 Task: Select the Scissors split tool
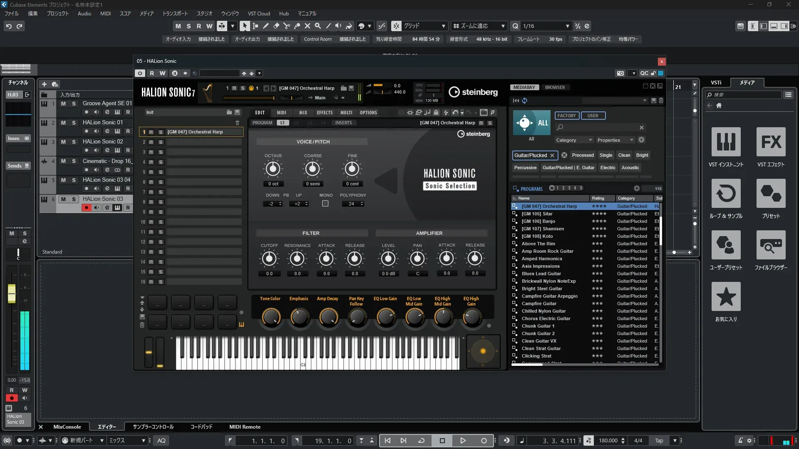pos(287,26)
